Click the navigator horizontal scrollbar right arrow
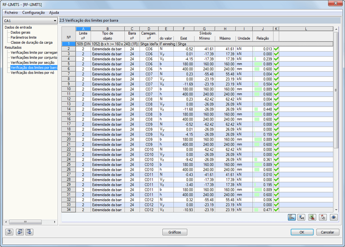345x247 pixels. point(55,222)
